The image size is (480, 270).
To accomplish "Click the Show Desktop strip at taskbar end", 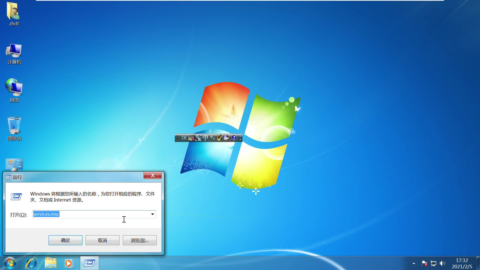I will click(478, 263).
